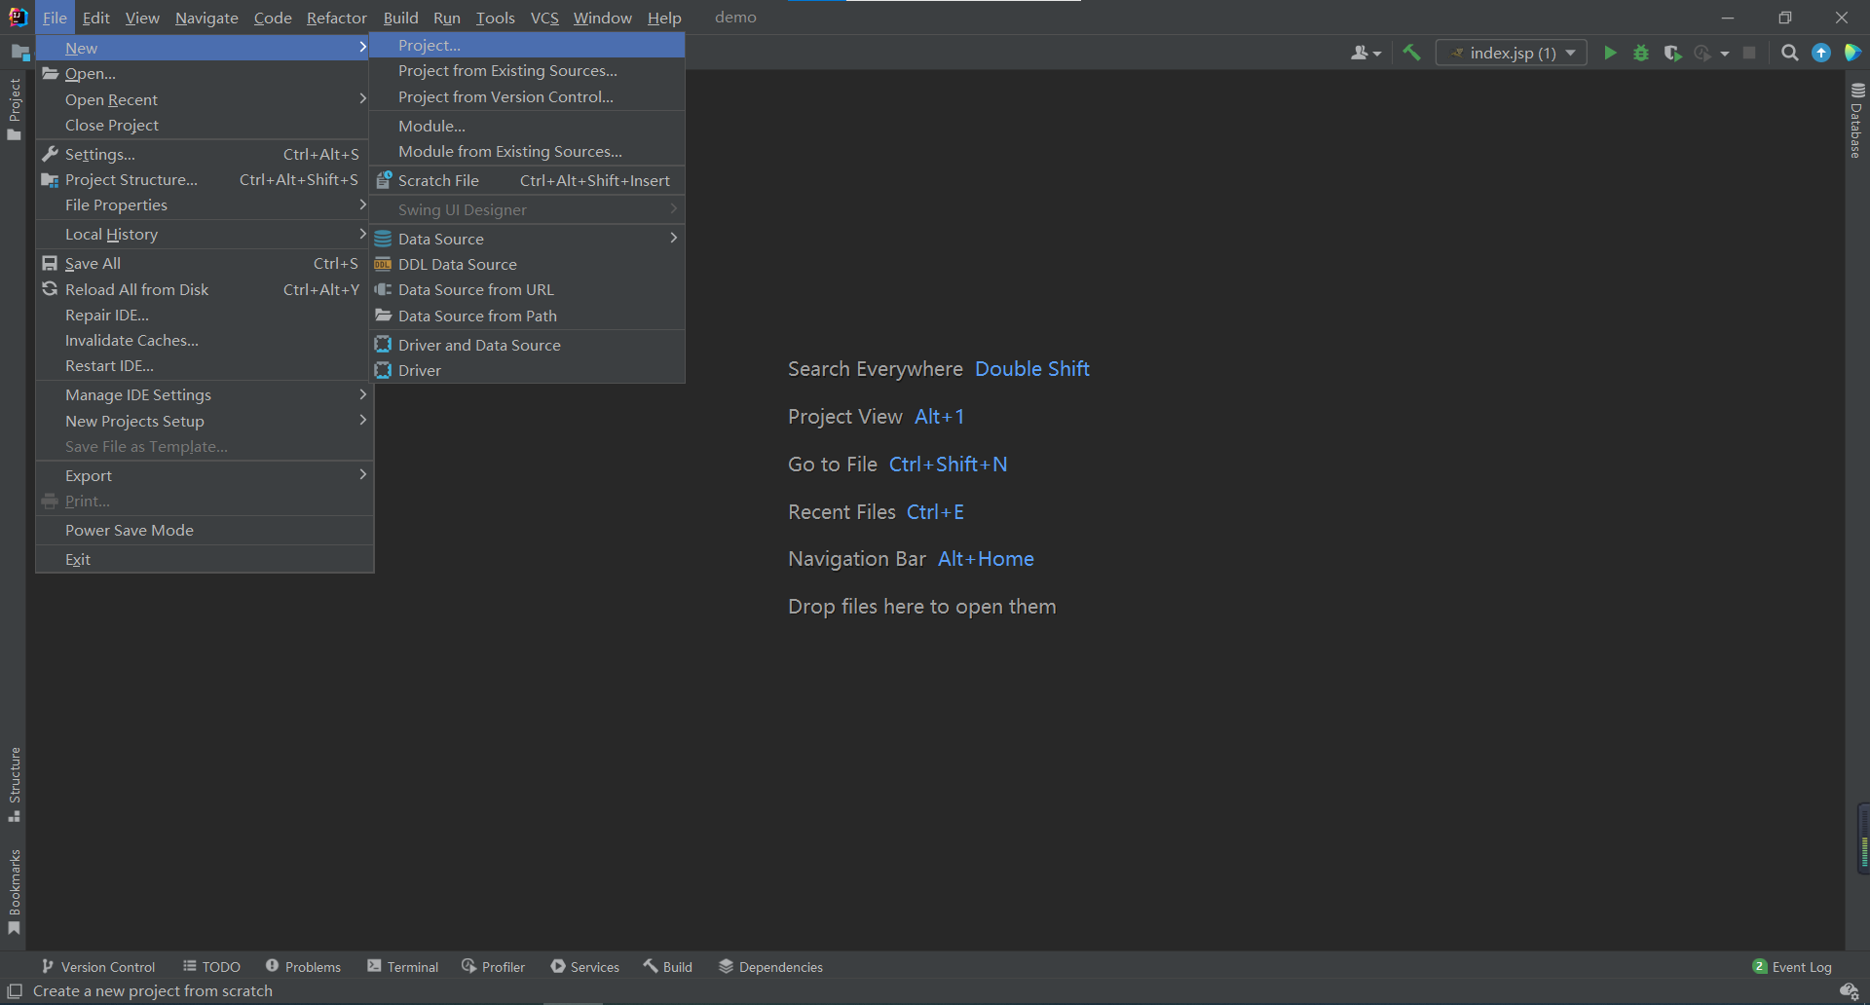This screenshot has height=1005, width=1870.
Task: Expand the Open Recent submenu
Action: (205, 99)
